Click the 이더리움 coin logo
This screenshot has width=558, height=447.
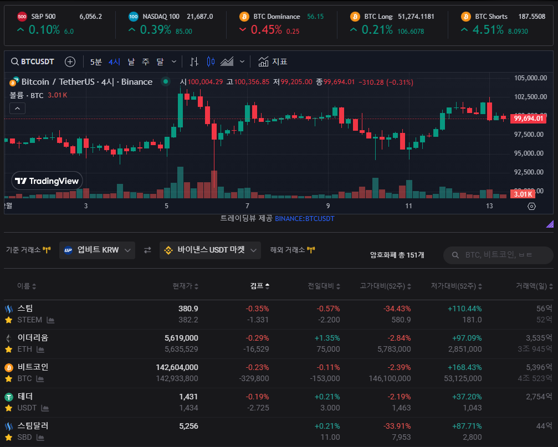(x=9, y=338)
